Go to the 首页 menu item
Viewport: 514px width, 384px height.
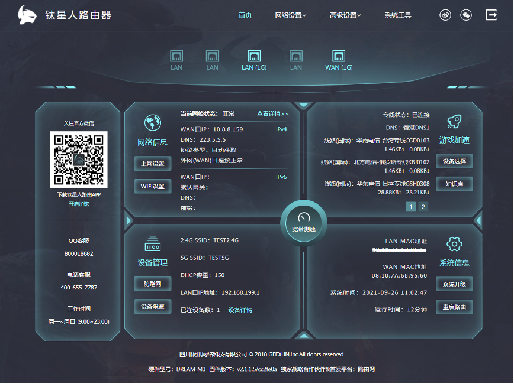[x=245, y=15]
